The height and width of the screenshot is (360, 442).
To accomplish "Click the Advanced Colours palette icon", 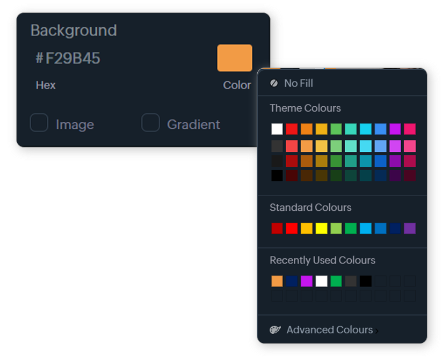I will pyautogui.click(x=275, y=330).
